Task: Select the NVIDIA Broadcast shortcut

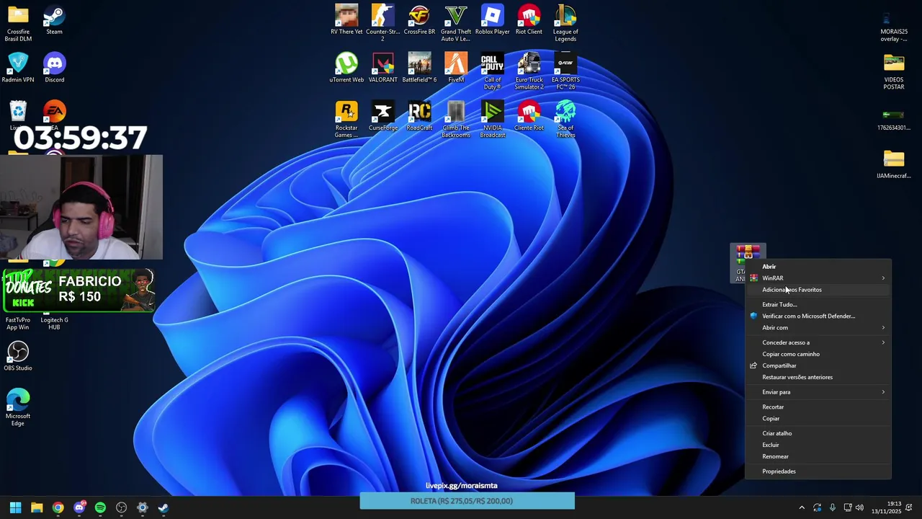Action: coord(492,120)
